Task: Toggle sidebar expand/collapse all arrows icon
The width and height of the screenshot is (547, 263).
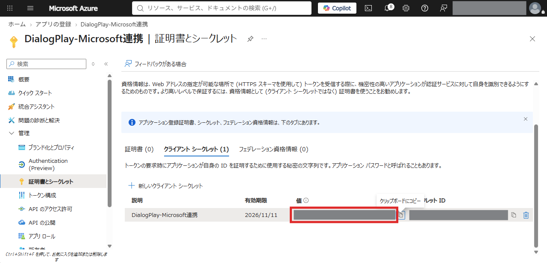Action: (93, 64)
